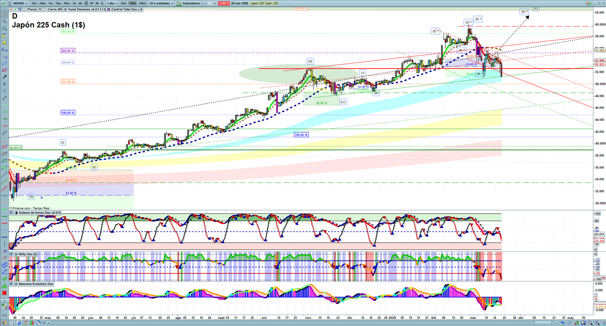Expand the arrow next to Indicadores
This screenshot has width=606, height=326.
click(x=203, y=3)
